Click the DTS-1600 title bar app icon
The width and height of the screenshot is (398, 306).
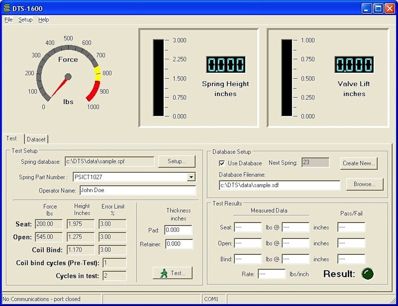click(7, 8)
